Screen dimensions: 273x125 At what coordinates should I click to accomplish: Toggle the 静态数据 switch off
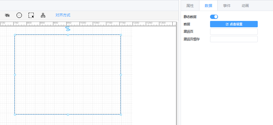(214, 17)
